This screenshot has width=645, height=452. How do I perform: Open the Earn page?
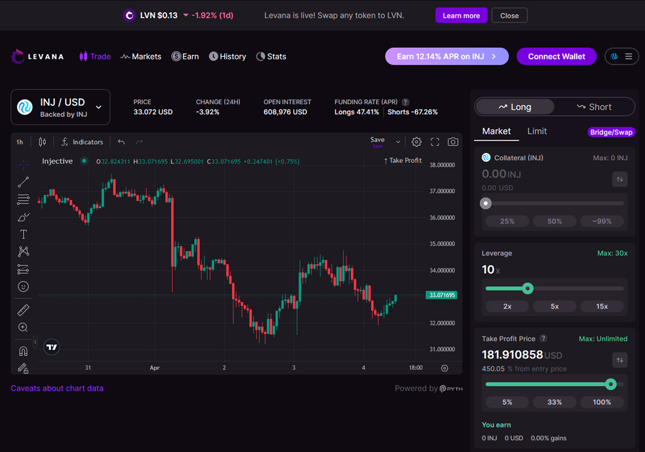[185, 56]
